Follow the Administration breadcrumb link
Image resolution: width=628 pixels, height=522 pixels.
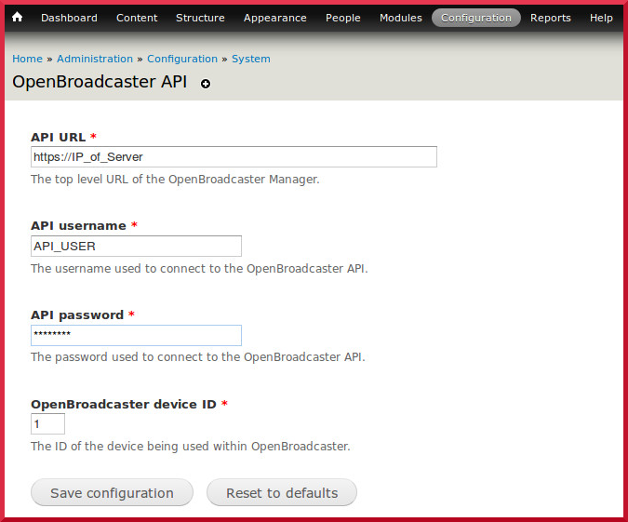pos(95,59)
